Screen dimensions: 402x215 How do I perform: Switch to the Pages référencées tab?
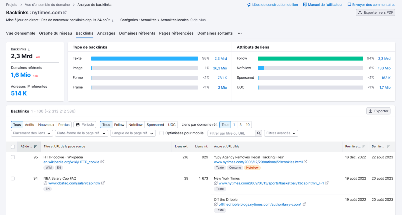(x=176, y=33)
